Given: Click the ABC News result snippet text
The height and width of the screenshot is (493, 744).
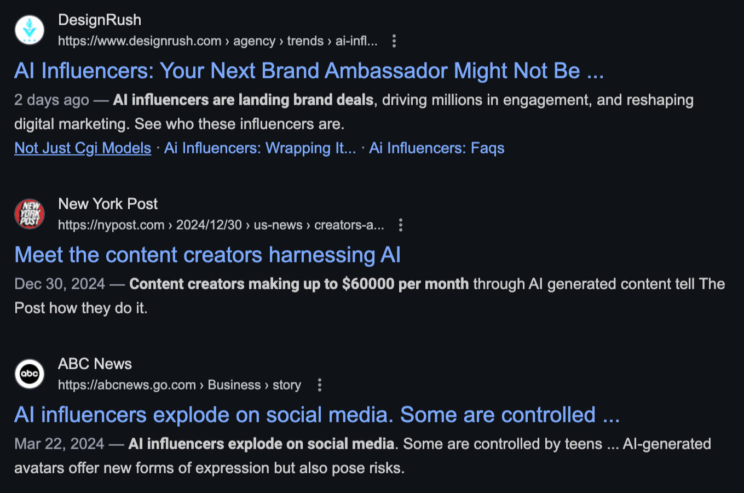Looking at the screenshot, I should pyautogui.click(x=362, y=456).
